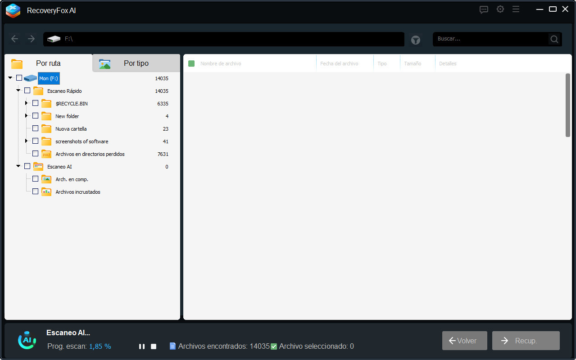Stop the scan in progress
The width and height of the screenshot is (576, 360).
pos(154,346)
